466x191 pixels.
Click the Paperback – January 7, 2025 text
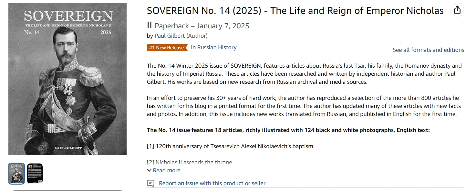coord(202,26)
